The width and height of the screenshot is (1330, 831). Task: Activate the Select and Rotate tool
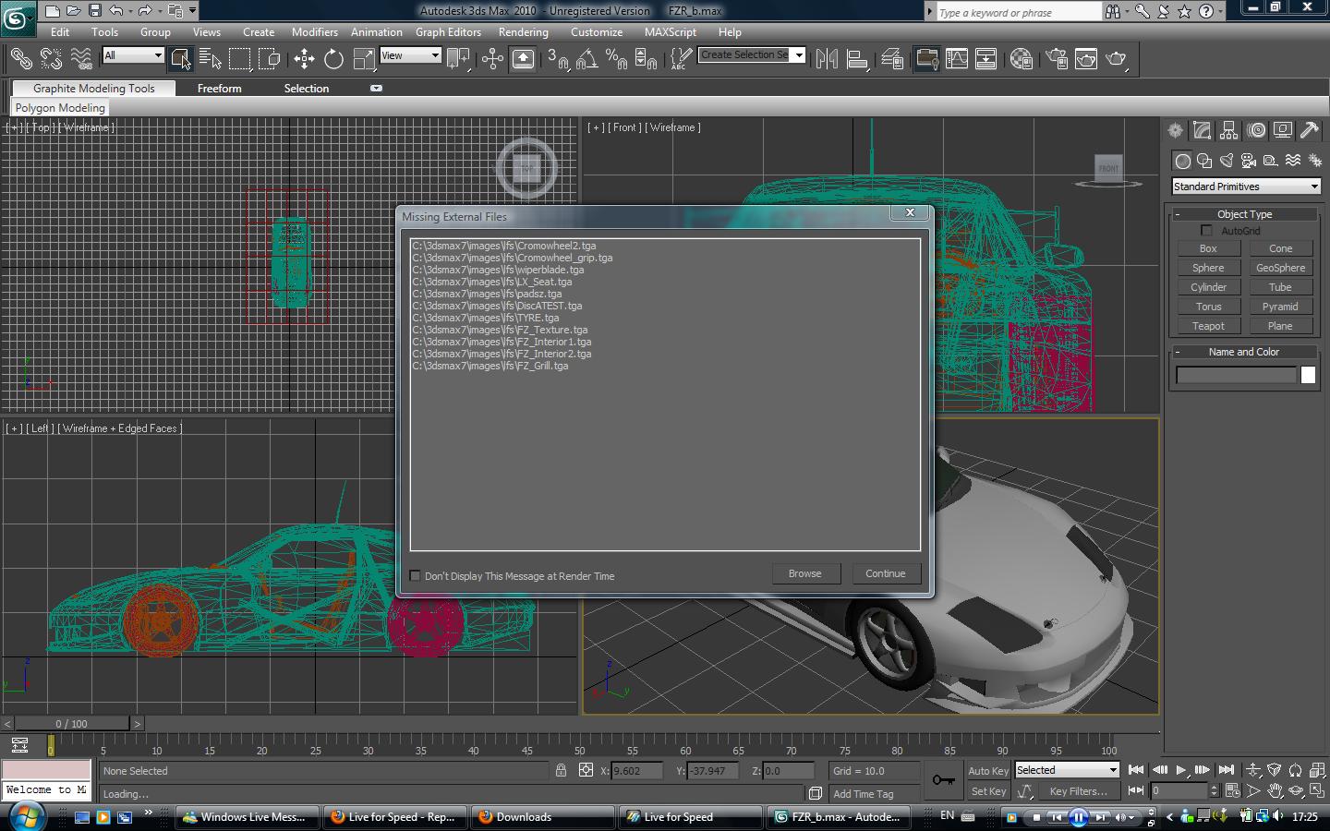click(x=333, y=59)
